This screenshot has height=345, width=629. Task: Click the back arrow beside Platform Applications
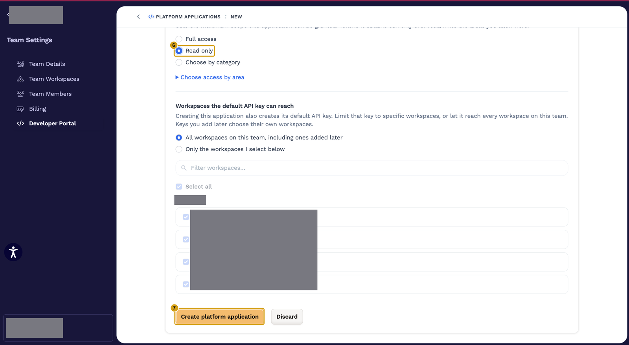[x=138, y=17]
